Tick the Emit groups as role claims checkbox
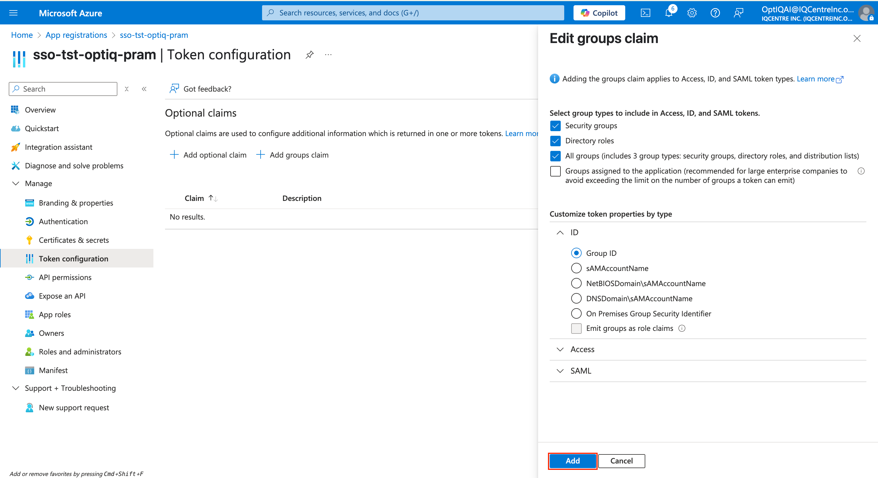This screenshot has height=478, width=878. pos(576,328)
